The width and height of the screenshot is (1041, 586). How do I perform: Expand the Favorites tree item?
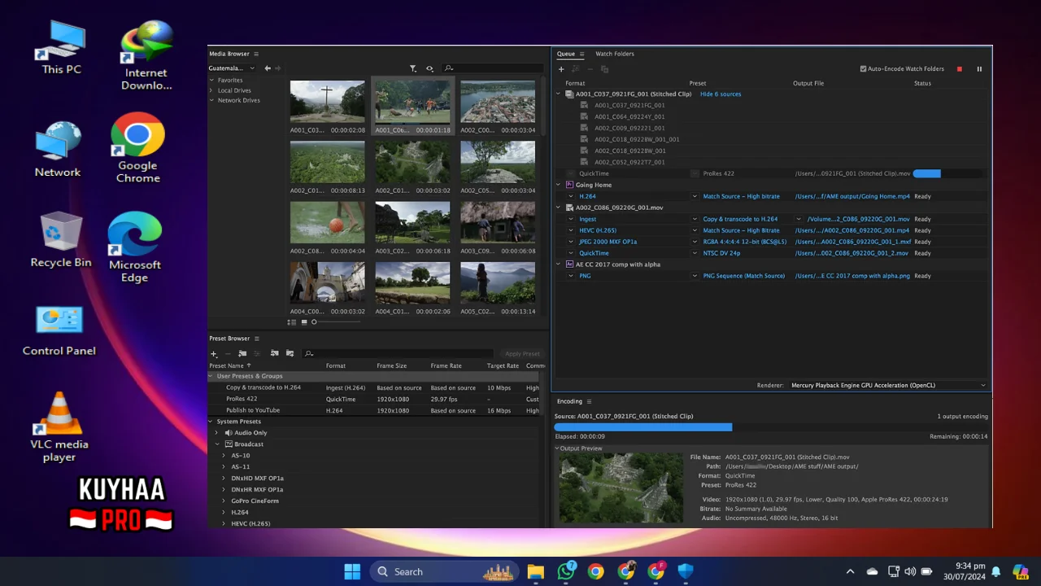pyautogui.click(x=211, y=81)
